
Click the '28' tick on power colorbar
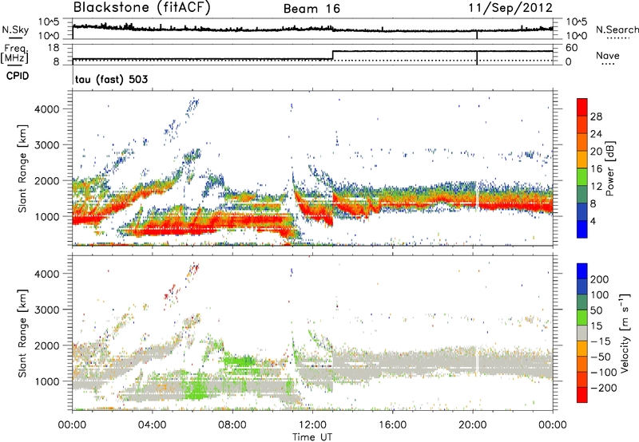coord(596,116)
